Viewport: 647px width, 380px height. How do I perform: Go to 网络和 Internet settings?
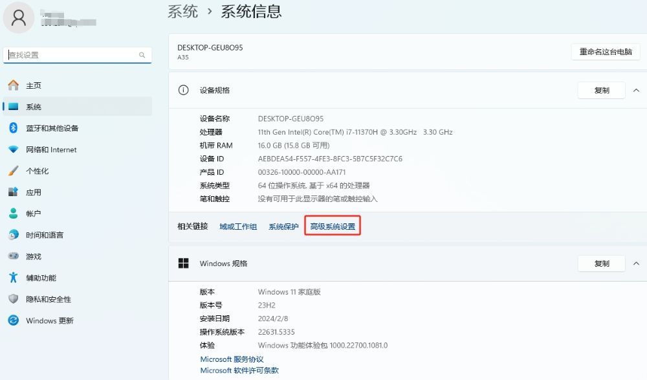point(78,150)
